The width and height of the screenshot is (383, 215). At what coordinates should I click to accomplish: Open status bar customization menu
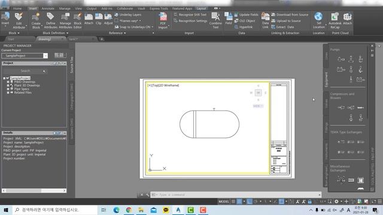[x=379, y=202]
